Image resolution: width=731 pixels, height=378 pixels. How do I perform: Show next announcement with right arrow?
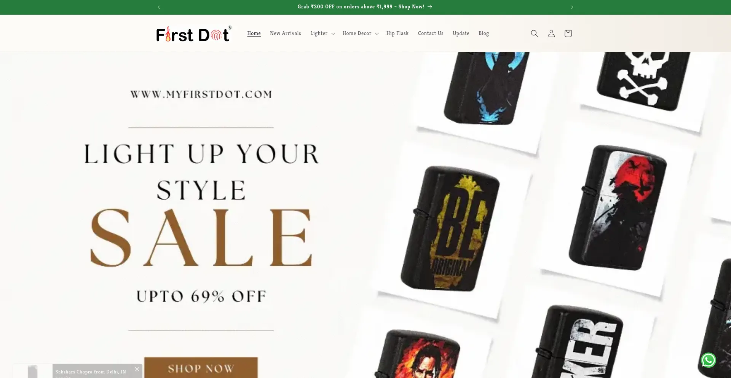tap(572, 7)
